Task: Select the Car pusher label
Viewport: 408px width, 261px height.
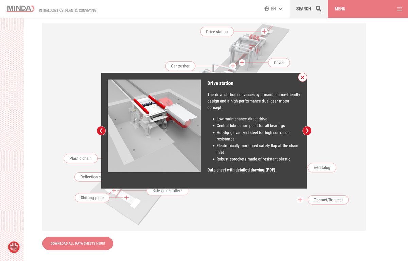Action: pos(180,66)
